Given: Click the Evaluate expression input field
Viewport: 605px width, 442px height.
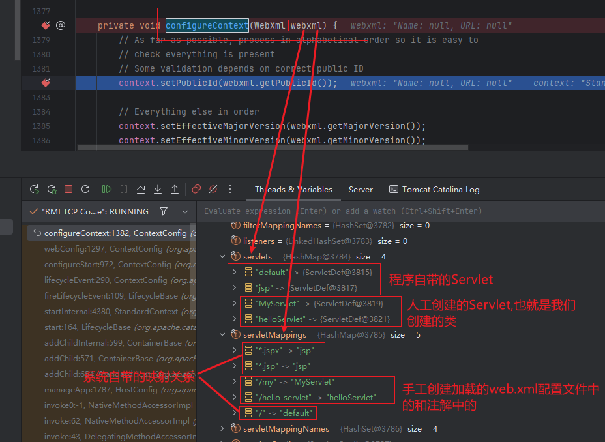Looking at the screenshot, I should 402,211.
